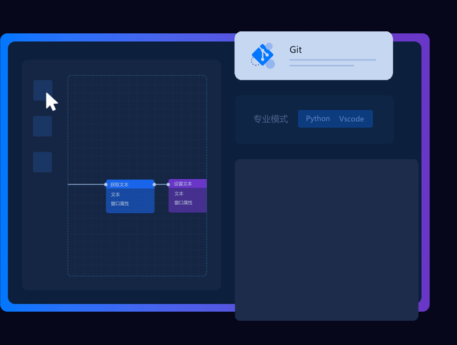
Task: Select the 获取文本 node header
Action: 130,184
